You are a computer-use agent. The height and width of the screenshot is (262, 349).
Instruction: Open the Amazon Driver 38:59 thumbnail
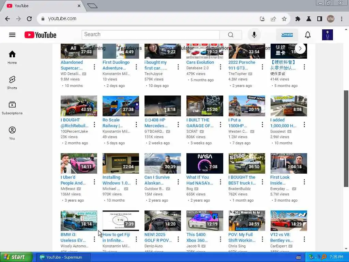(247, 221)
